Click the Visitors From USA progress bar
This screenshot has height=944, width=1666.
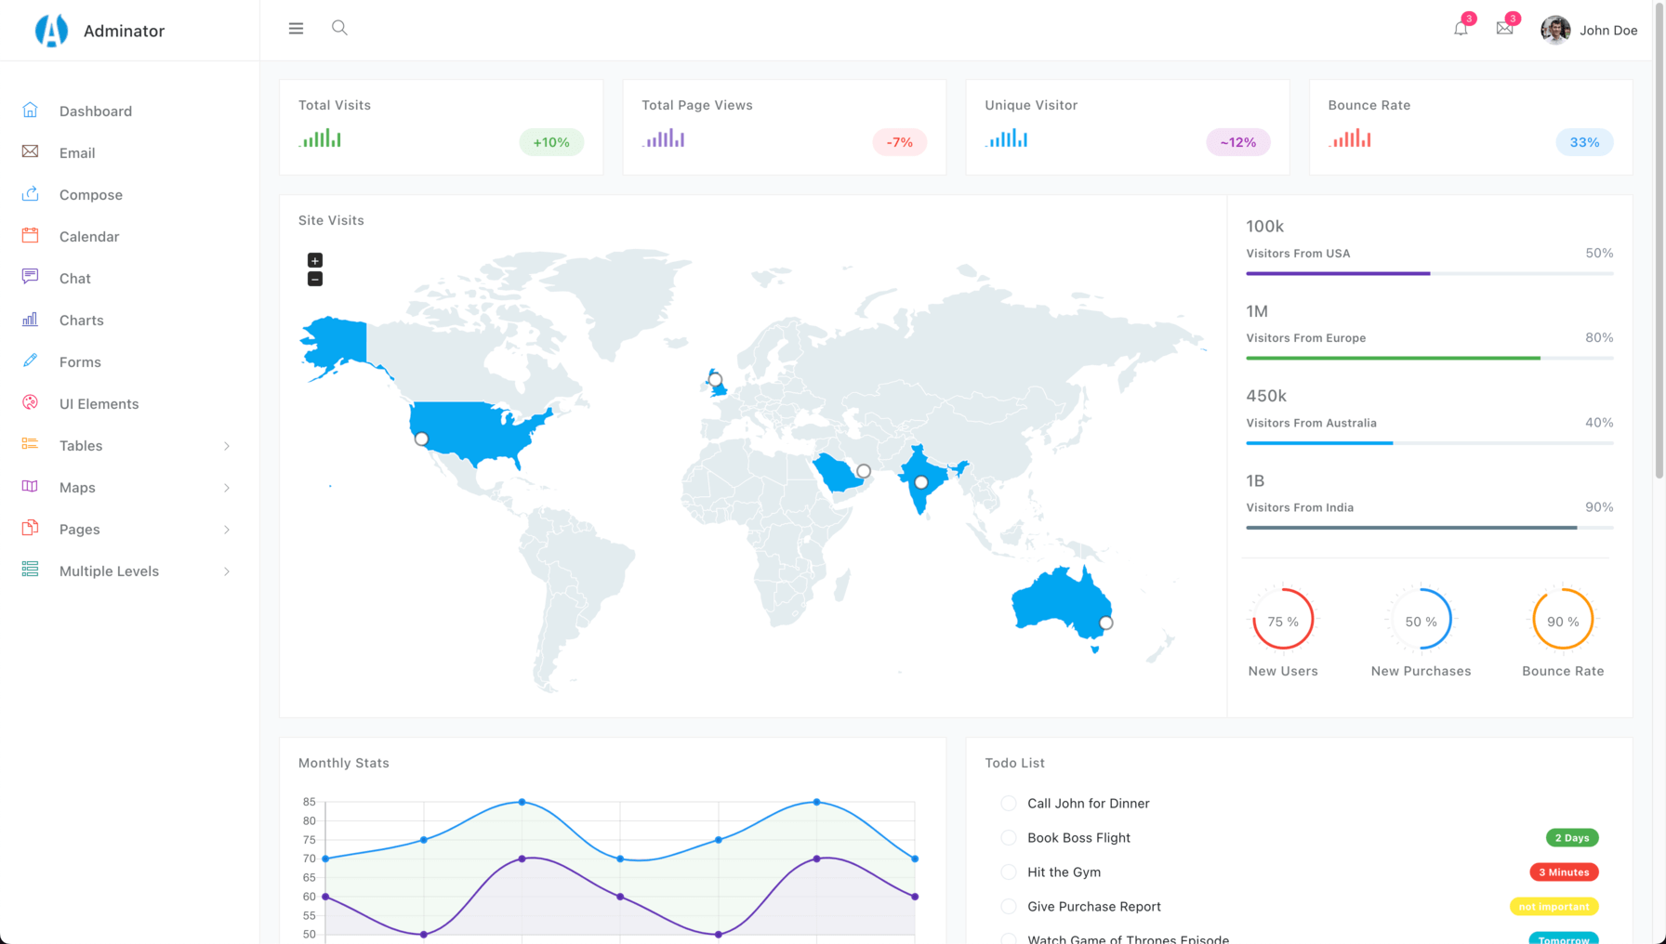tap(1429, 273)
